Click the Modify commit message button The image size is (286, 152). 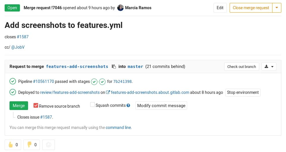click(161, 106)
